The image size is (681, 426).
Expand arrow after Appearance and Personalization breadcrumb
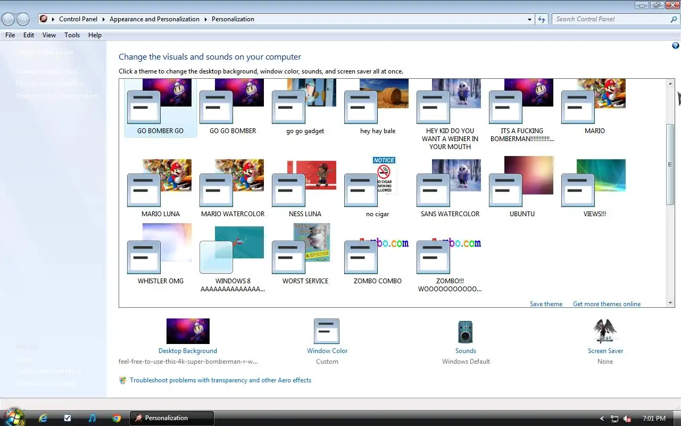[205, 19]
